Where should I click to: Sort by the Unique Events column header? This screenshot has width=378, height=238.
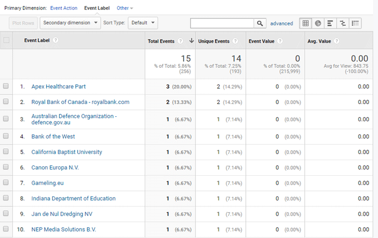pyautogui.click(x=214, y=41)
